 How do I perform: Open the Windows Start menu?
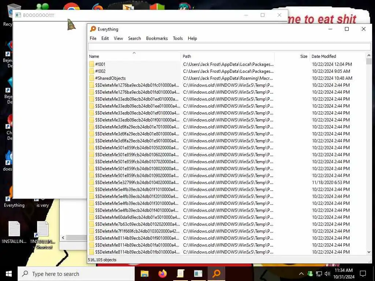[9, 274]
